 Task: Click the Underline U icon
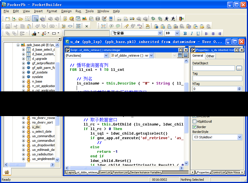point(198,33)
